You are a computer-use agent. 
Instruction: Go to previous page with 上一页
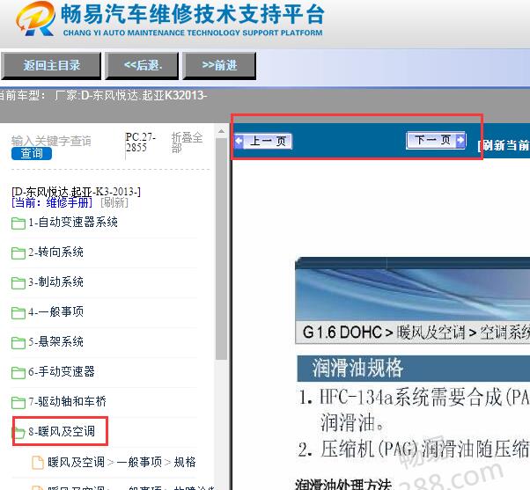pyautogui.click(x=263, y=141)
